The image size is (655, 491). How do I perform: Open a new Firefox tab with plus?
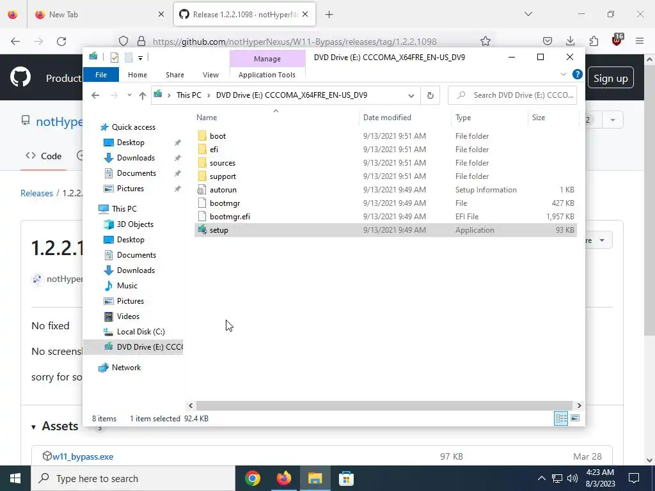(x=329, y=15)
